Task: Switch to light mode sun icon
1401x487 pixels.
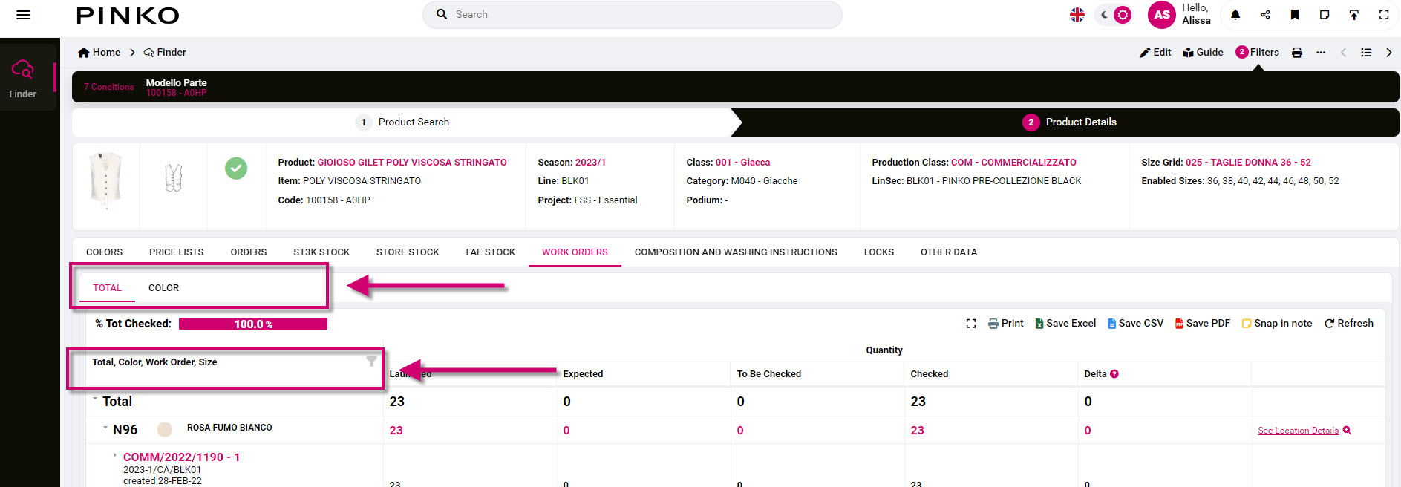Action: click(x=1123, y=15)
